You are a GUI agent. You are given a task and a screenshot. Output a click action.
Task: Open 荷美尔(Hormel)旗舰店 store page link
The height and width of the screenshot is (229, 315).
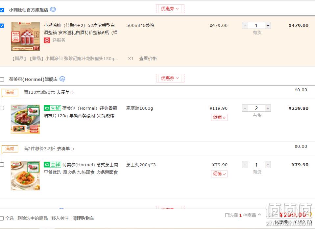33,79
